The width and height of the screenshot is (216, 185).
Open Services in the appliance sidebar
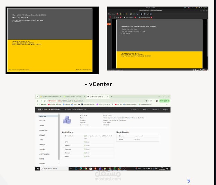point(42,145)
